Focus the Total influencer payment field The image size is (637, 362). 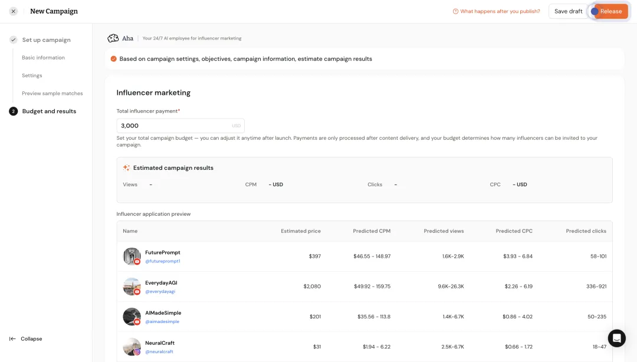point(174,126)
